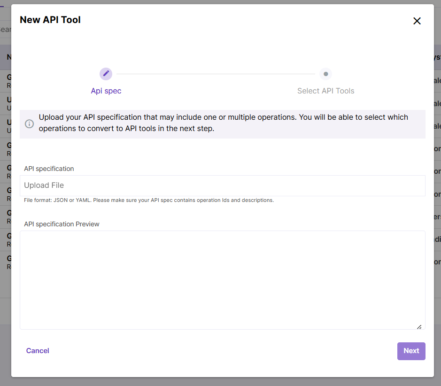
Task: Click the preview box resize handle
Action: (419, 326)
